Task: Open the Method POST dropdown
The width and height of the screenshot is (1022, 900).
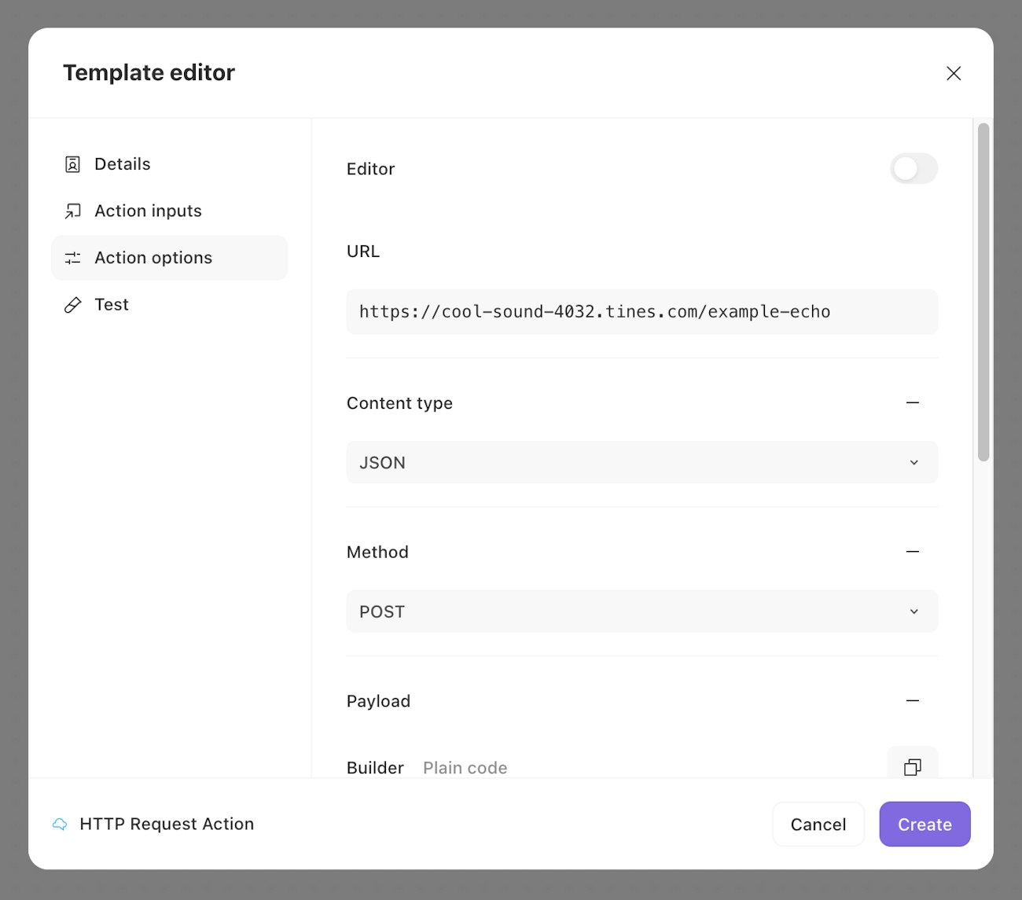Action: pyautogui.click(x=642, y=612)
